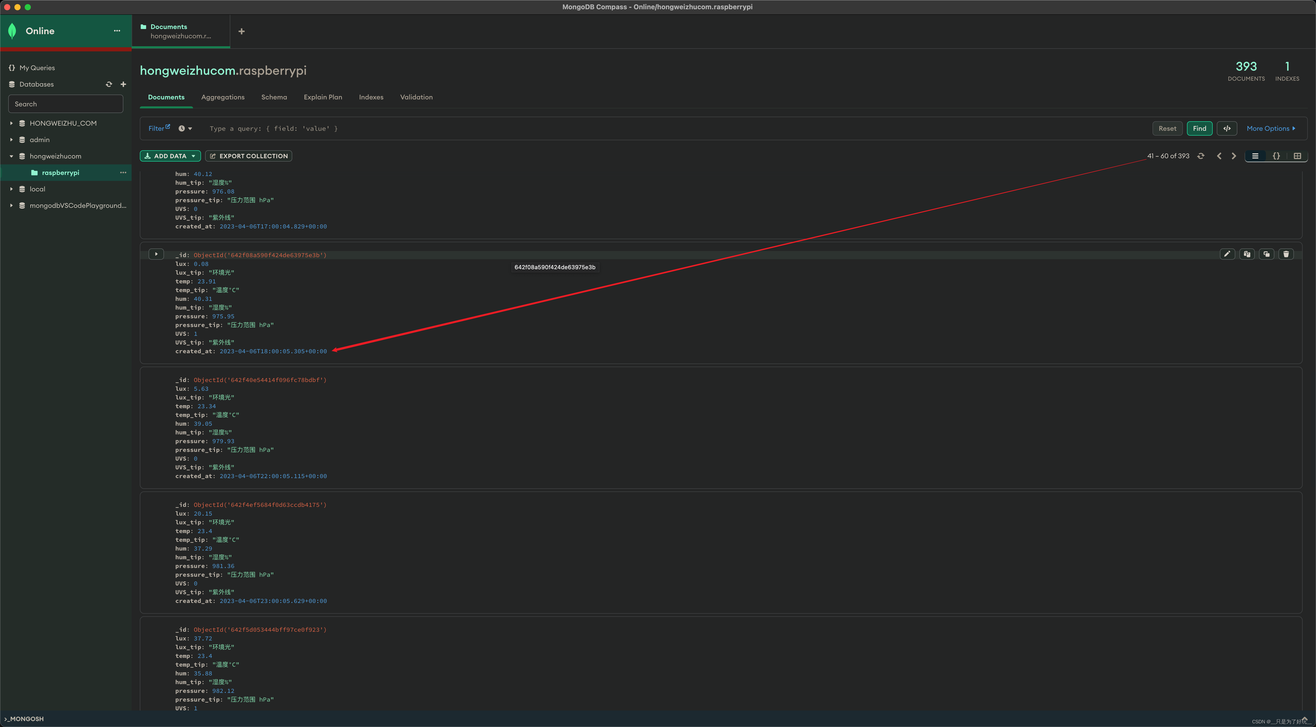Switch to list view
The height and width of the screenshot is (727, 1316).
1255,156
